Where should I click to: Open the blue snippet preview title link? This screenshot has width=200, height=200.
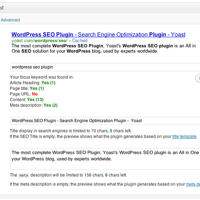pyautogui.click(x=98, y=34)
